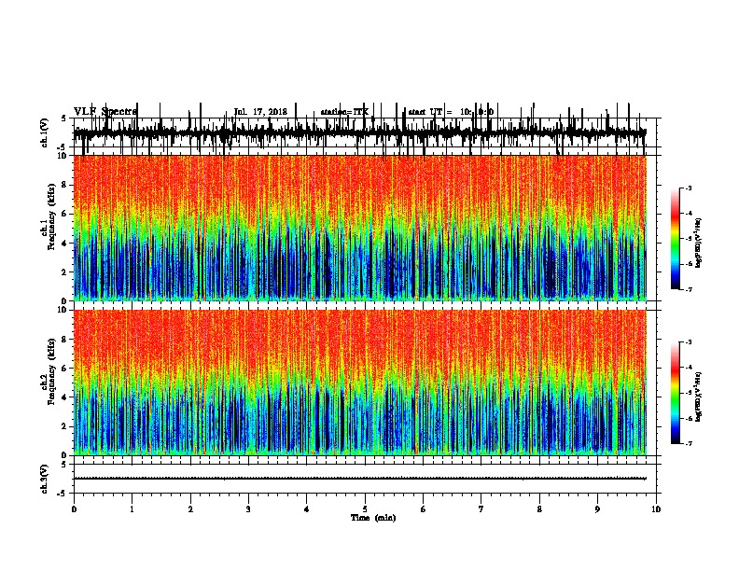This screenshot has width=739, height=571.
Task: Click the ch.1 color bar "log(PSD)" label
Action: (699, 244)
